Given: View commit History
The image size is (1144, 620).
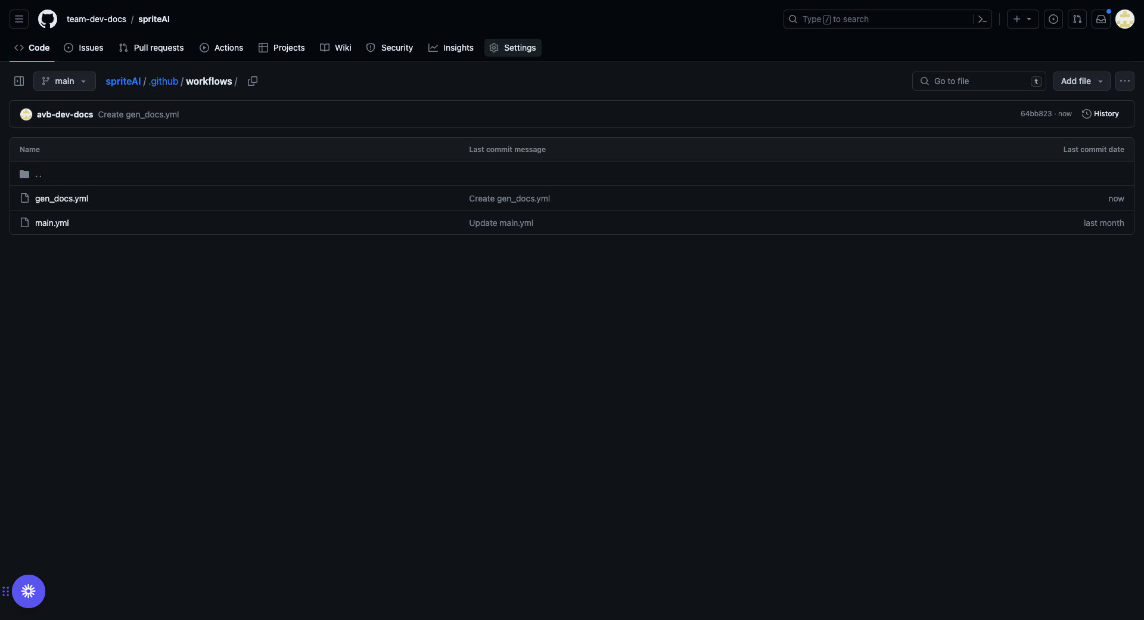Looking at the screenshot, I should pyautogui.click(x=1101, y=114).
